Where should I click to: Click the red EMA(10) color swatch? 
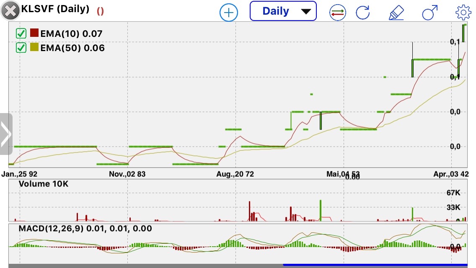pos(34,33)
